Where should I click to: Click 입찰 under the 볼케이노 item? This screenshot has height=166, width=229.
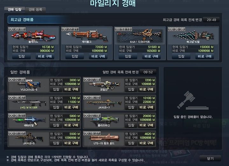coord(22,56)
